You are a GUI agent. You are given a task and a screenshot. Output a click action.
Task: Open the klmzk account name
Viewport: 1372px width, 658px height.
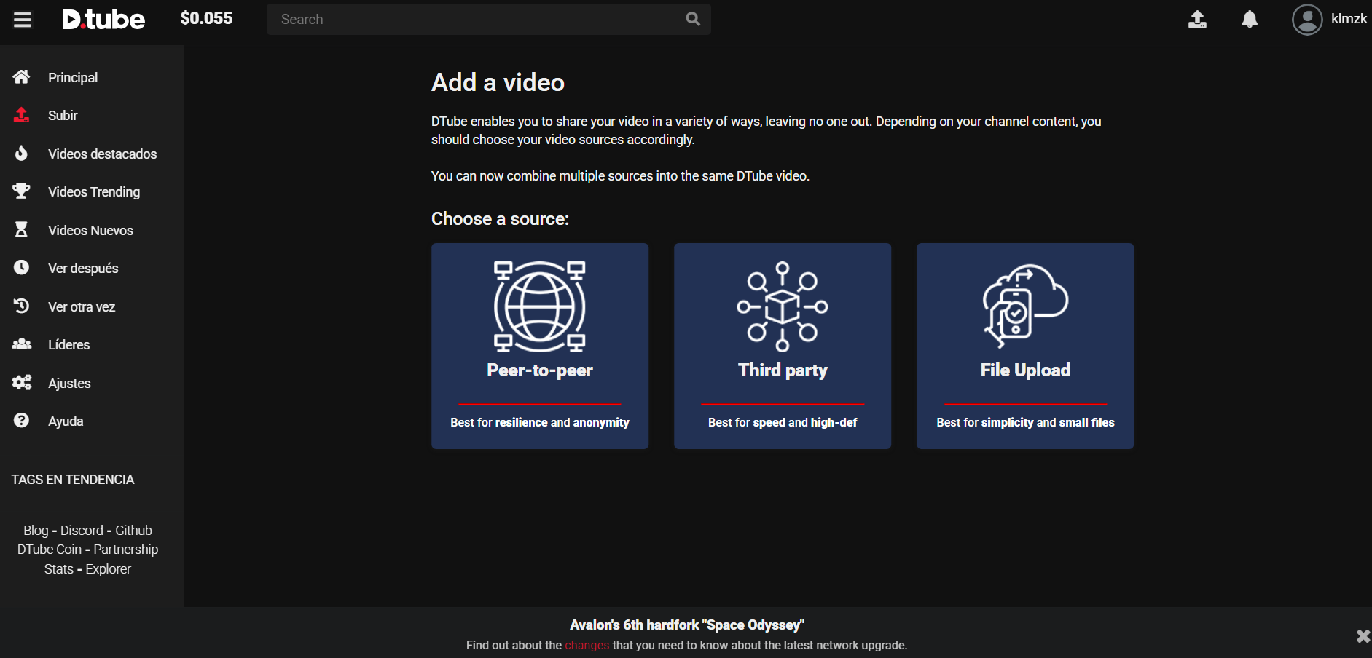(1349, 19)
